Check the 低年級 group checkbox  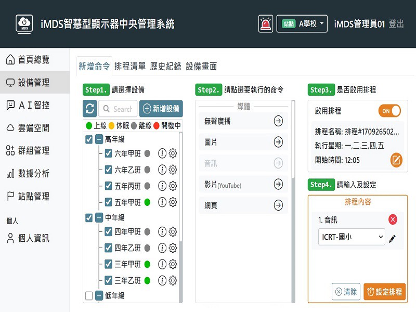tap(89, 296)
